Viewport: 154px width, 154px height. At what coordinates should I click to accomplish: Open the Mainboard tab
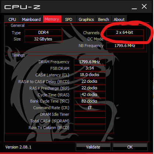pyautogui.click(x=31, y=19)
